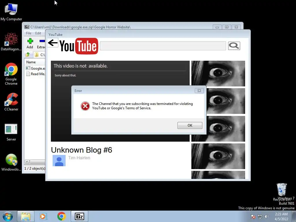Screen dimensions: 296x222
Task: Click Tim Hairten's channel avatar
Action: tap(59, 161)
